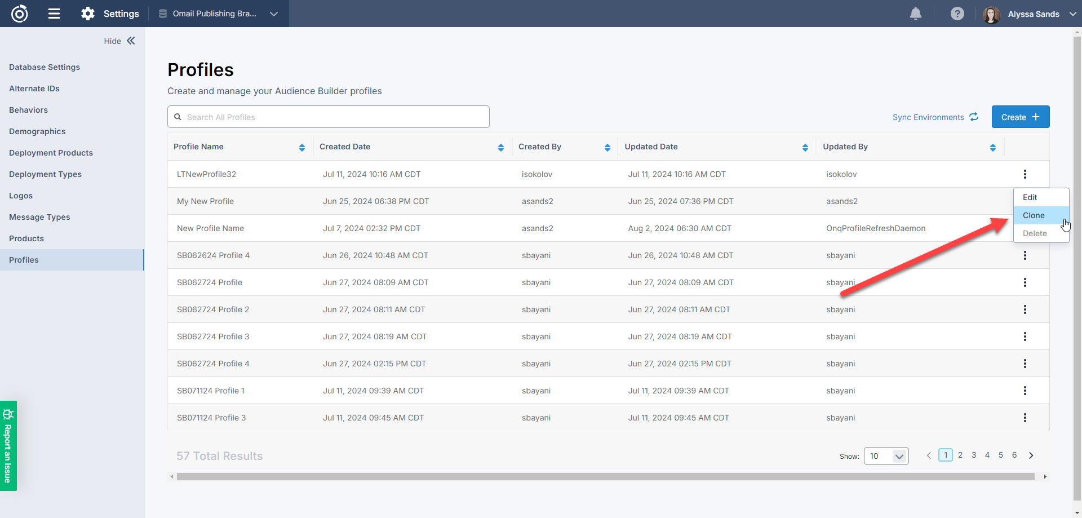
Task: Click the Report an Issue tab
Action: tap(8, 445)
